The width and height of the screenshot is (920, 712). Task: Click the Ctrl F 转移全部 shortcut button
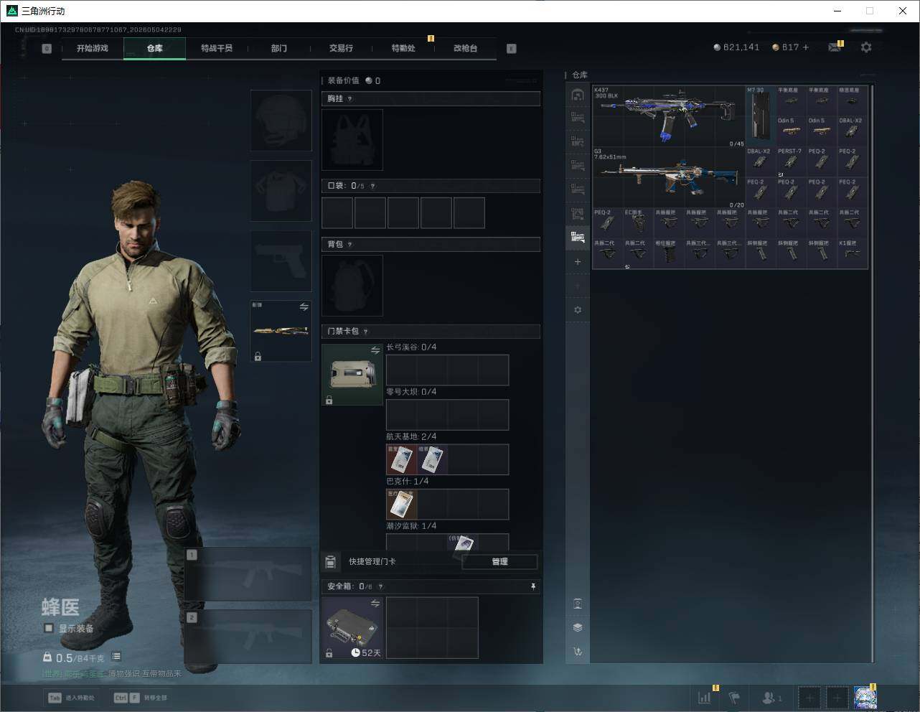(x=141, y=698)
